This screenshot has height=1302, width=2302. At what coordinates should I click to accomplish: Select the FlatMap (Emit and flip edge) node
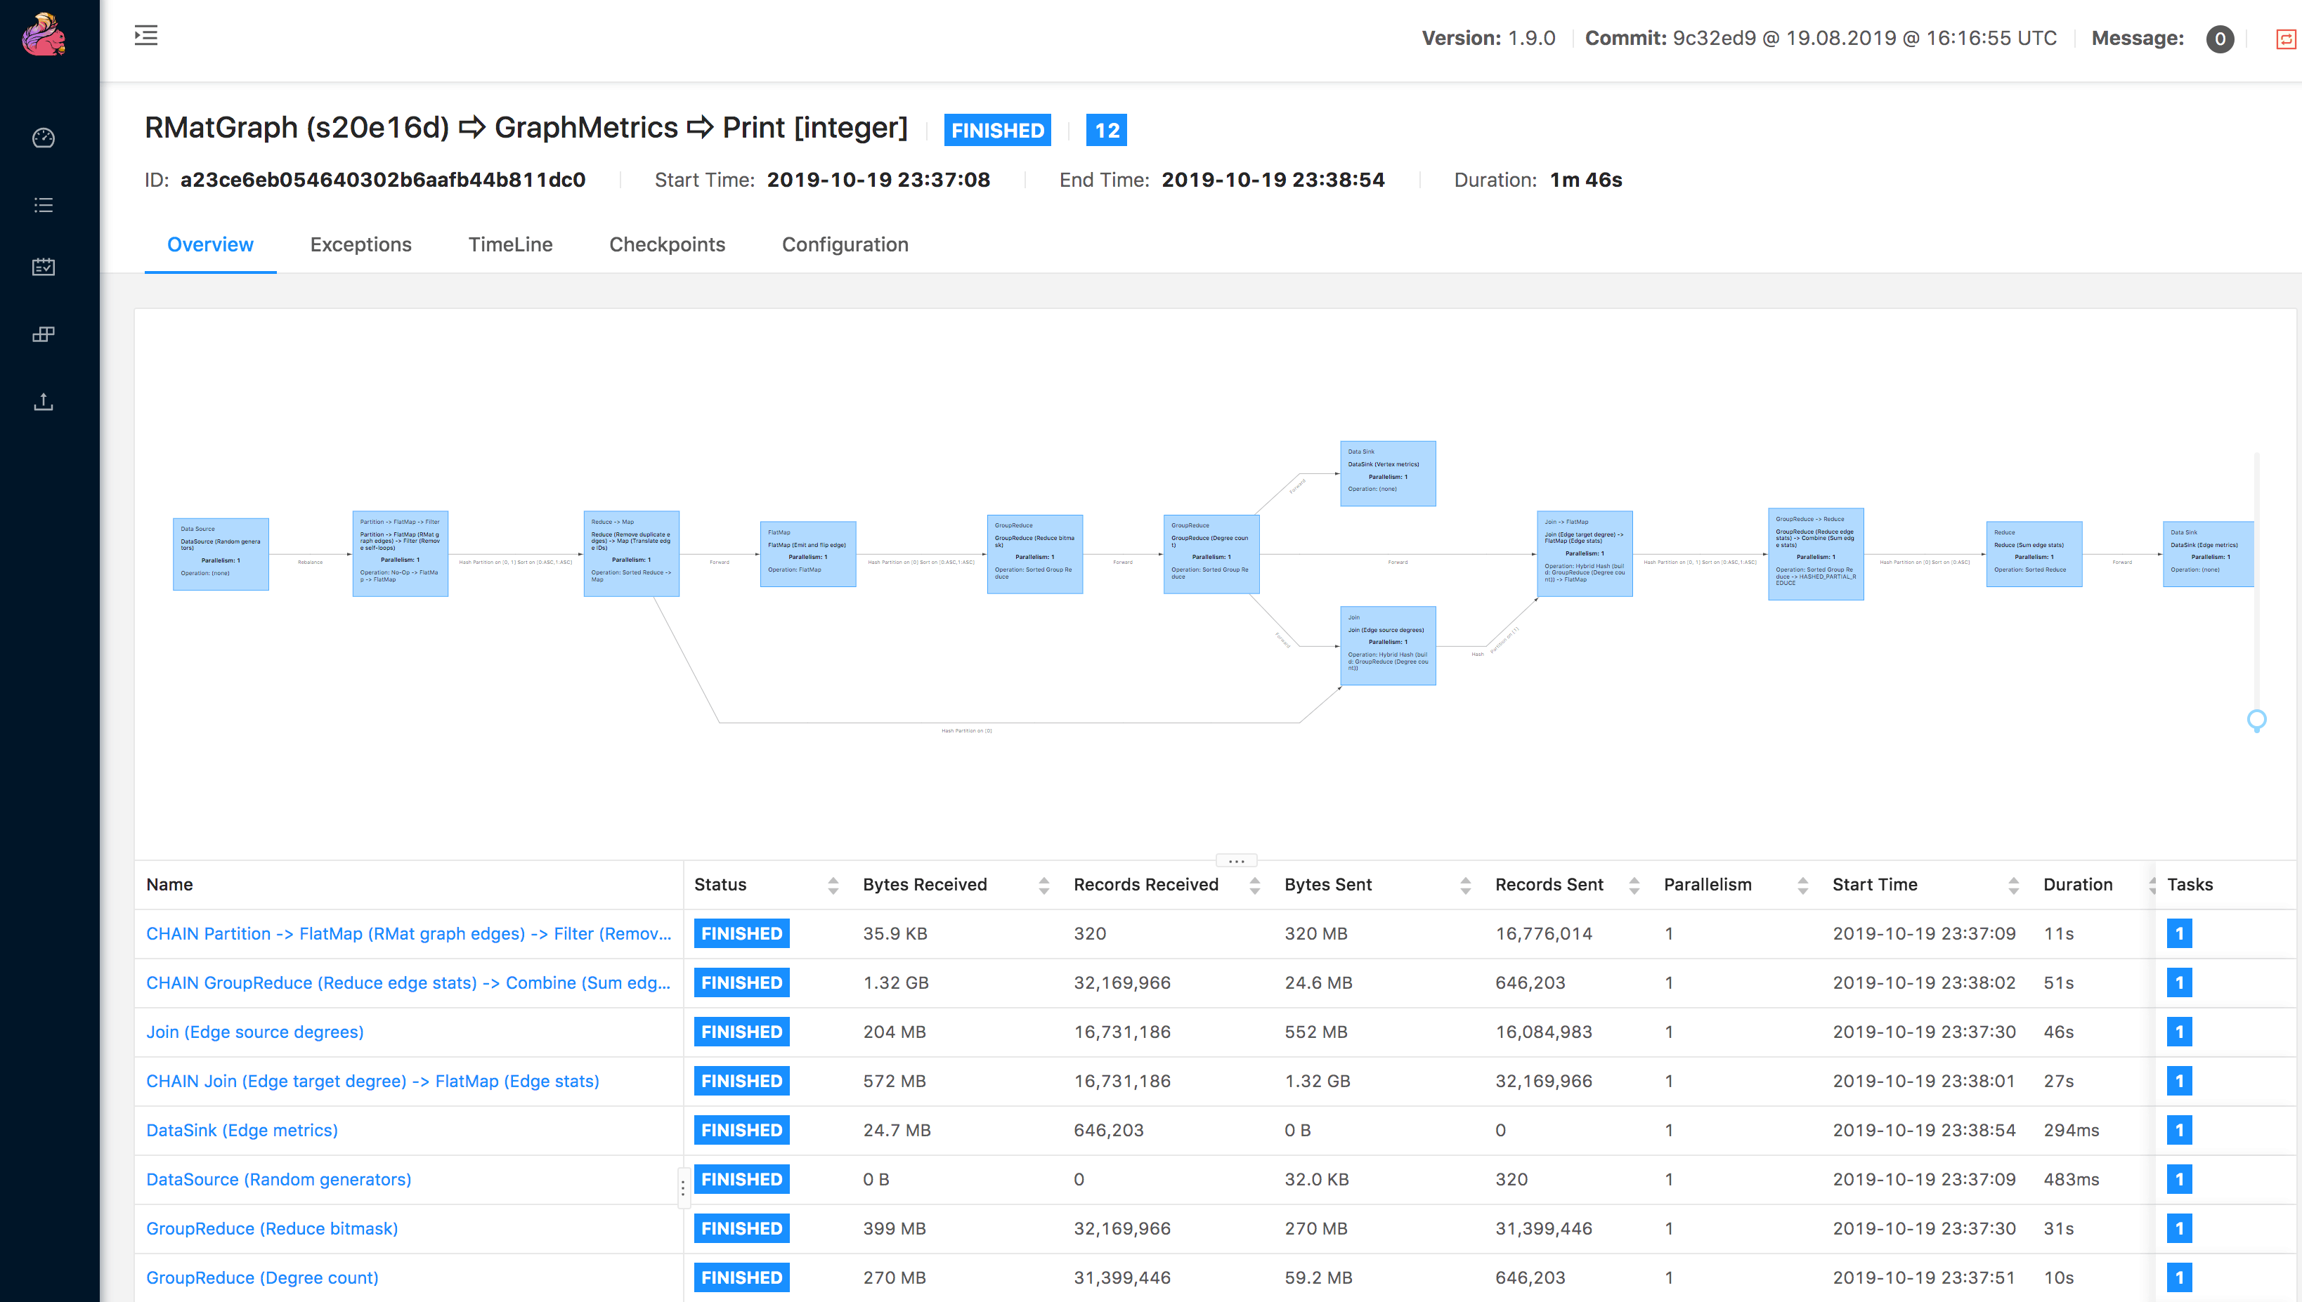pyautogui.click(x=808, y=553)
